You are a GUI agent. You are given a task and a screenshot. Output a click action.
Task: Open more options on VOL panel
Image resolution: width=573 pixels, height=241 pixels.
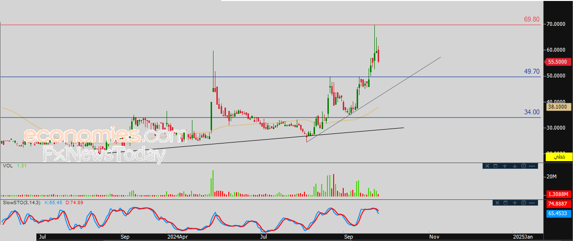click(532, 166)
